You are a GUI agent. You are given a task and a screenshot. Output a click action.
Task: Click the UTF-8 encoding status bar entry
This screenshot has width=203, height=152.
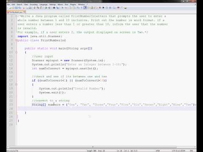coord(178,151)
